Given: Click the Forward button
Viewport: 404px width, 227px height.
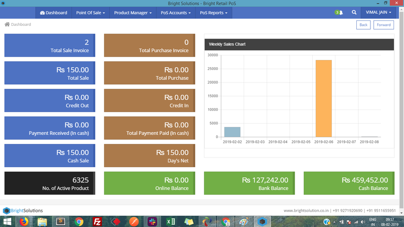Looking at the screenshot, I should (x=384, y=25).
